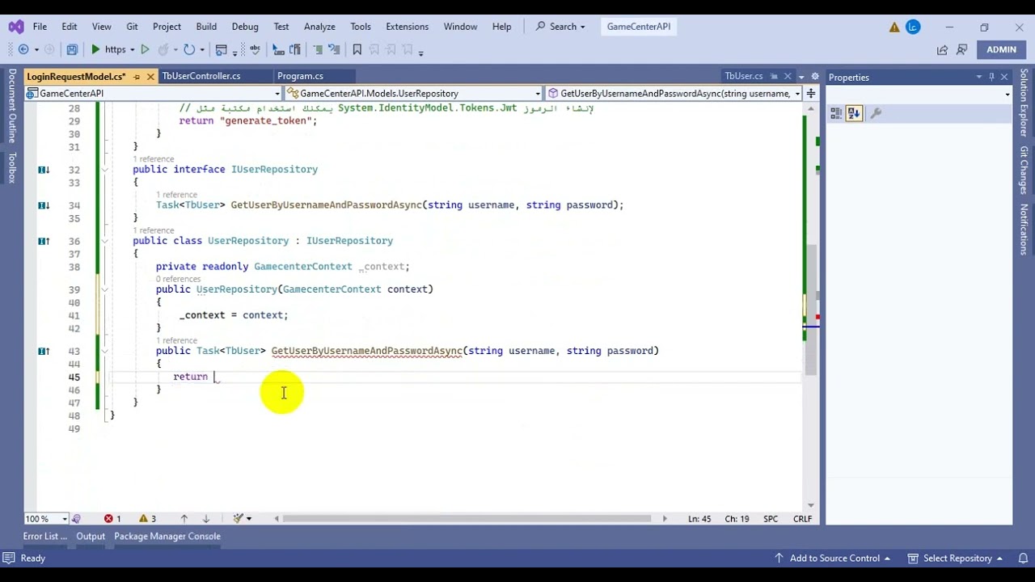Viewport: 1035px width, 582px height.
Task: Click the uncomment selected lines icon
Action: pos(334,49)
